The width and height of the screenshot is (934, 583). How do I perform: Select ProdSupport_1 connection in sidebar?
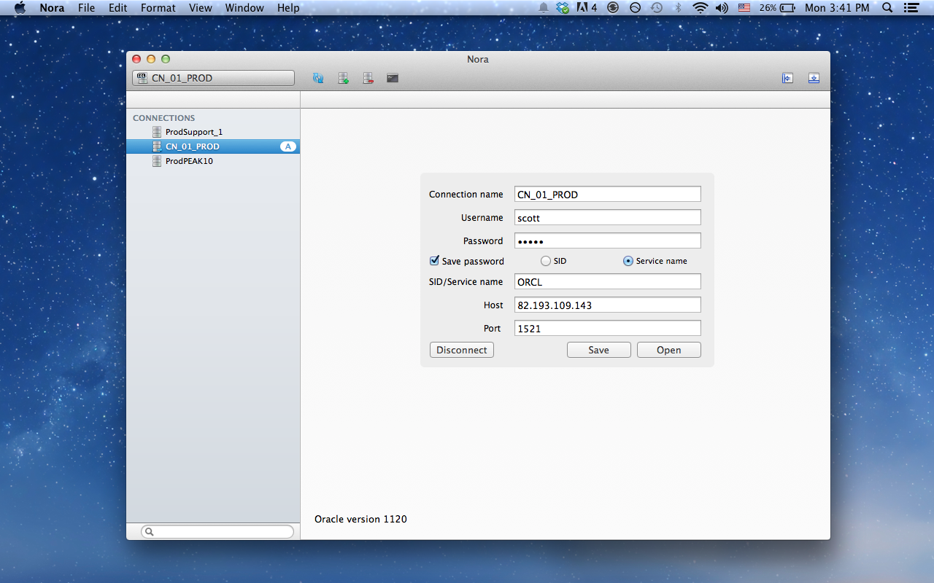pos(213,132)
